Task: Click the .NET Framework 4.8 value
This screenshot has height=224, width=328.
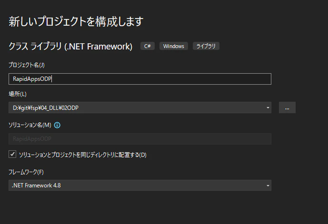Action: (x=36, y=185)
